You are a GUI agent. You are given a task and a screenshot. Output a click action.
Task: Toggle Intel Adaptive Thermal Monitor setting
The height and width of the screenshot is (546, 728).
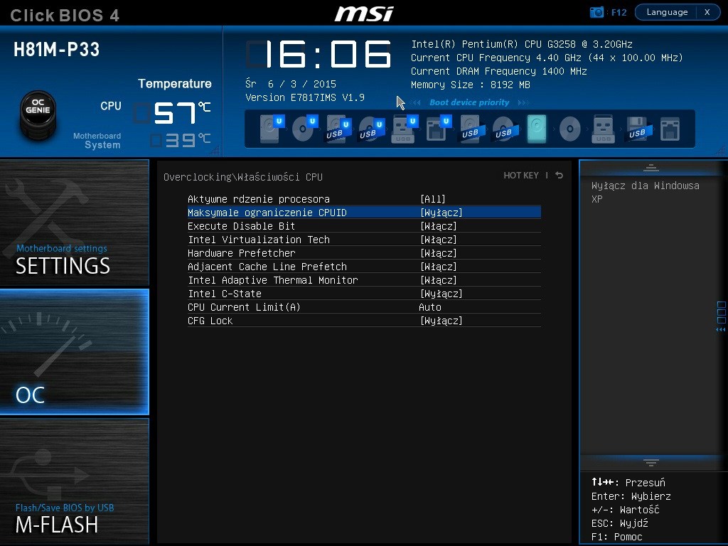point(438,280)
